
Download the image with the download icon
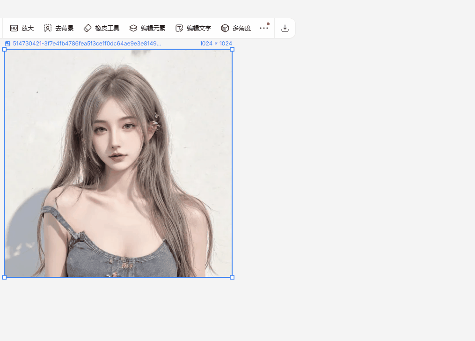(x=285, y=28)
